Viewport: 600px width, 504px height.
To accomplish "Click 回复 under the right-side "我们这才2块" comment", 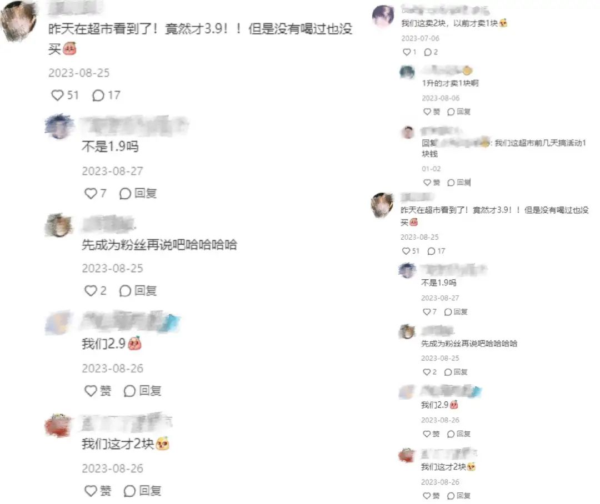I will coord(458,496).
